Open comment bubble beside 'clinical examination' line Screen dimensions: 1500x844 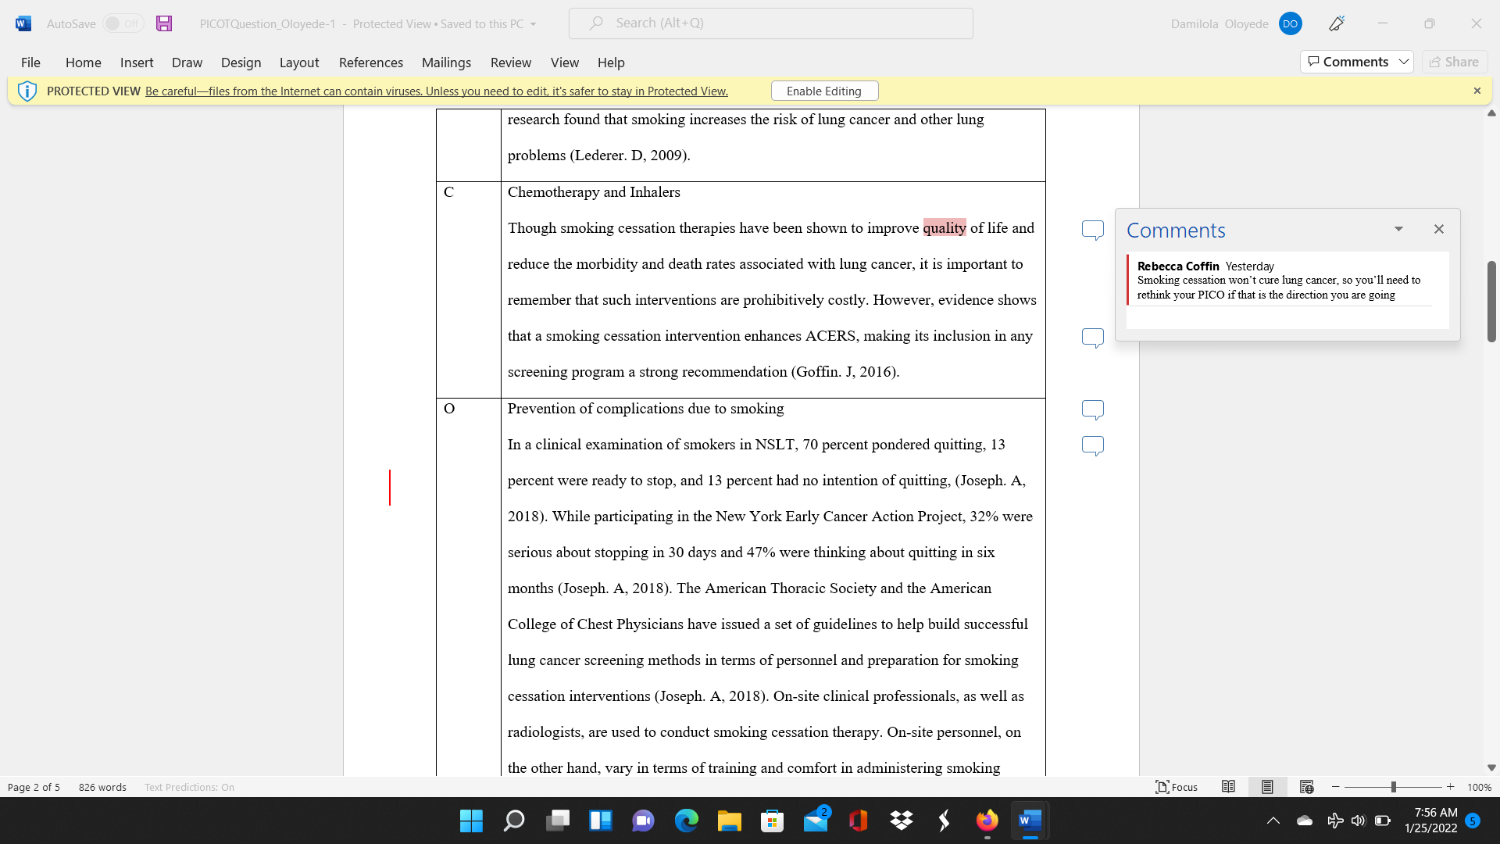tap(1093, 445)
